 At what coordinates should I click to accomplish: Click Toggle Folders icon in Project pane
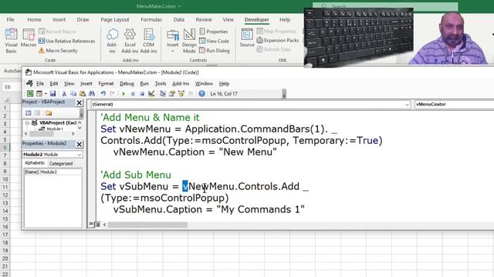point(49,113)
